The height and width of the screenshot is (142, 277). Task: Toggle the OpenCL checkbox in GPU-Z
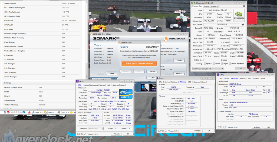click(x=205, y=64)
